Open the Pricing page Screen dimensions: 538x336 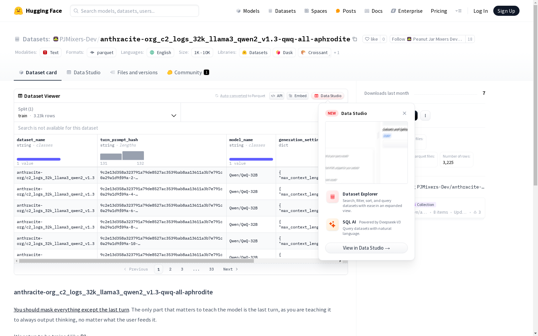(439, 11)
